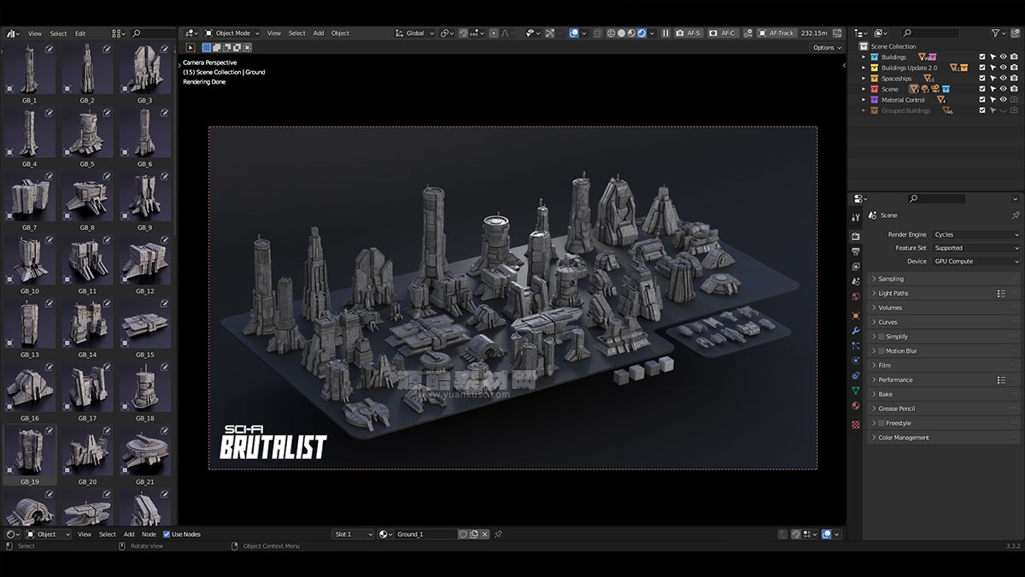Open the Object Mode dropdown
Screen dimensions: 1025x577
click(232, 32)
